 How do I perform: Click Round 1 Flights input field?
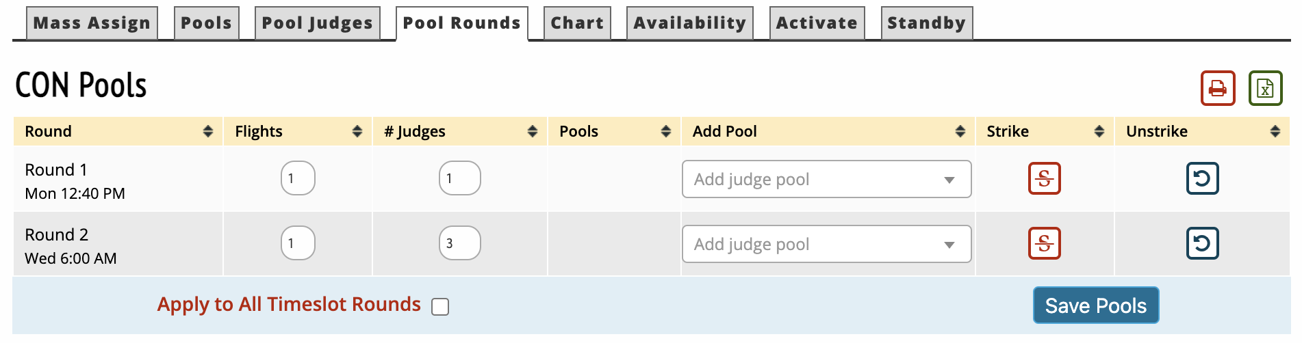click(x=298, y=178)
